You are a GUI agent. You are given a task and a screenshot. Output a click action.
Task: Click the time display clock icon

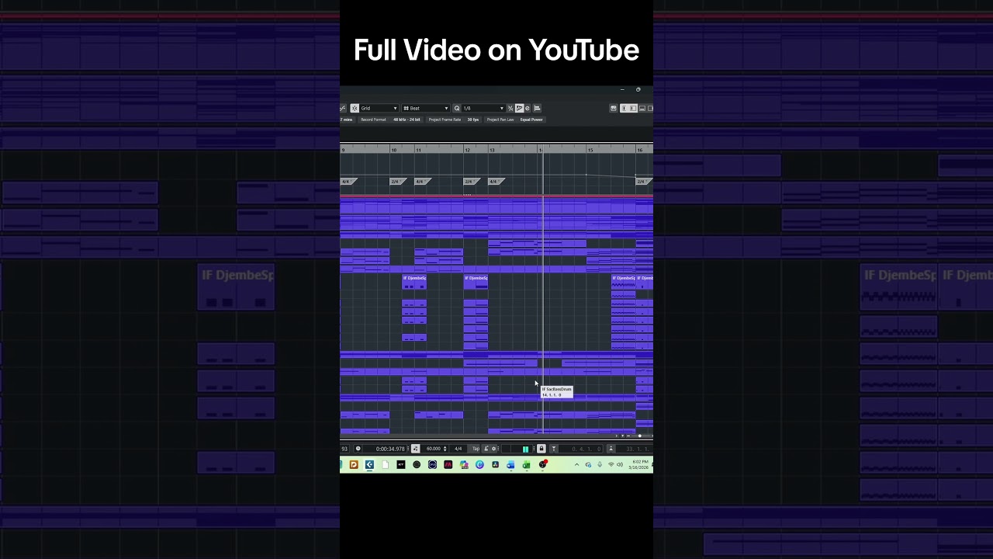[x=358, y=449]
